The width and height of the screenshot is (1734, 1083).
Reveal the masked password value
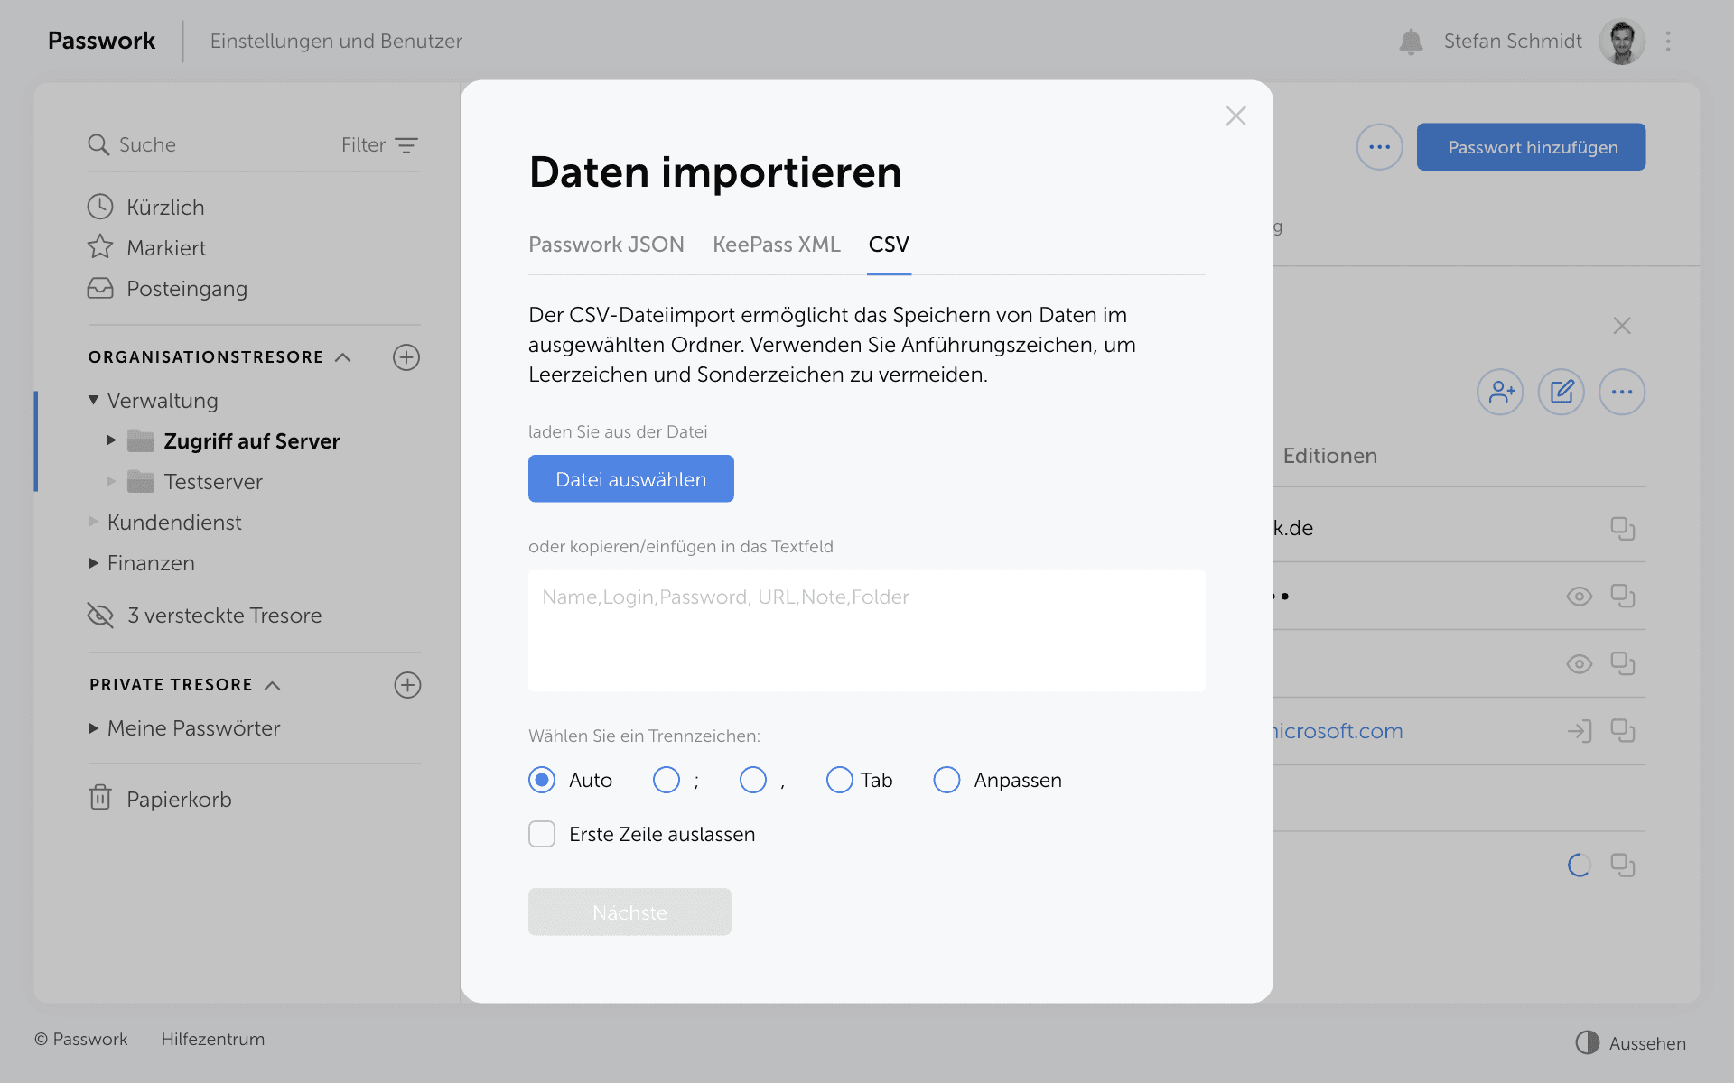coord(1580,596)
